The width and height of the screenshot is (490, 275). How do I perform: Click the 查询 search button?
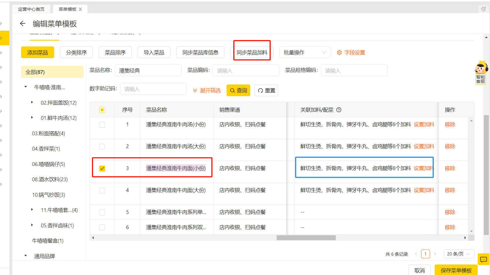click(x=238, y=91)
